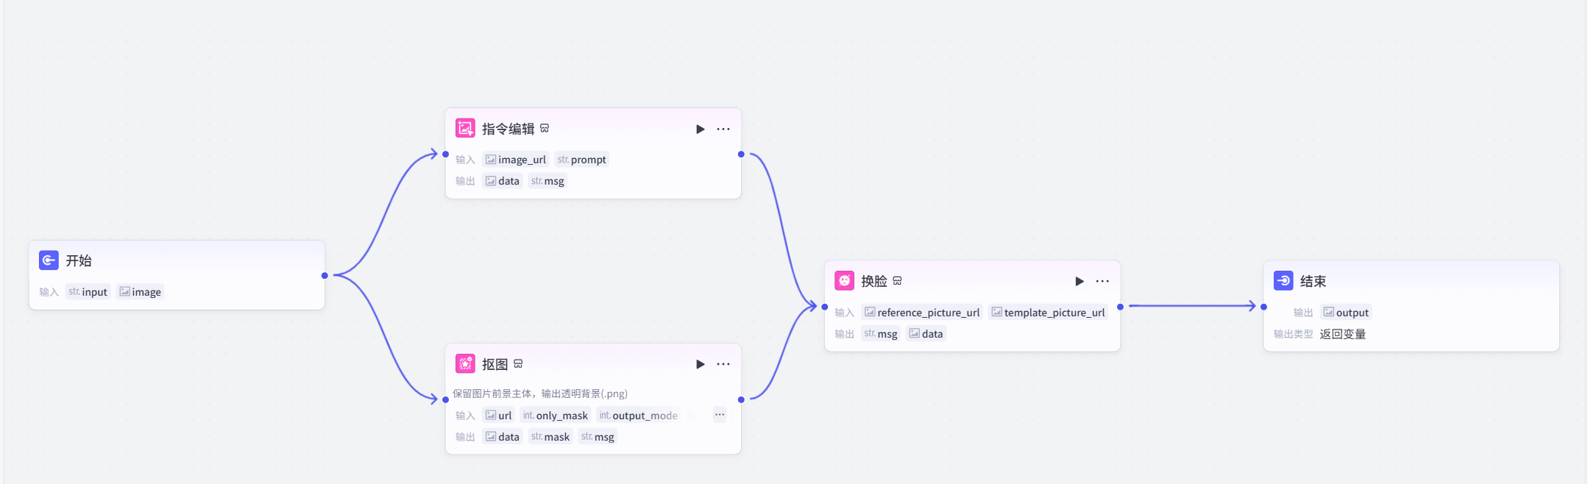The image size is (1588, 484).
Task: Click the 开始 start node icon
Action: [x=49, y=260]
